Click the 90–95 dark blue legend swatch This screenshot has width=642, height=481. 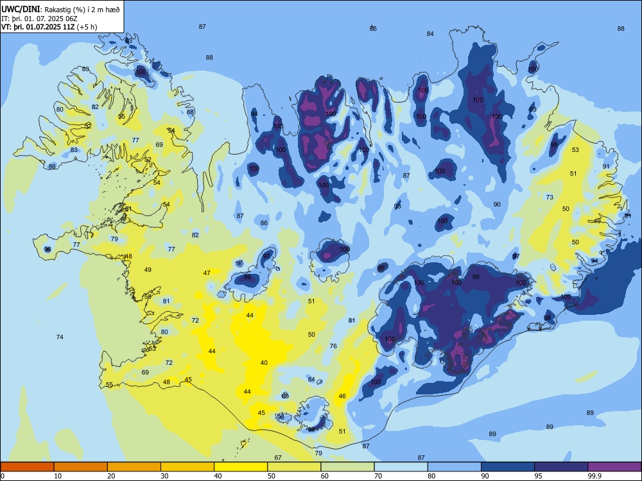[508, 467]
